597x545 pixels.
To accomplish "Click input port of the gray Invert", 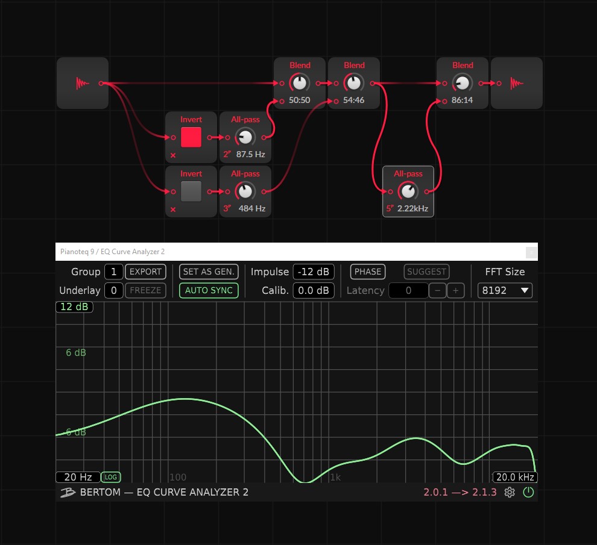I will [173, 192].
